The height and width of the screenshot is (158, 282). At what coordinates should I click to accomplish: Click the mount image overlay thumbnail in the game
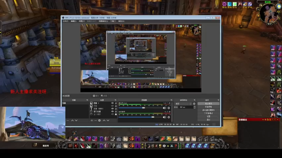(x=32, y=124)
